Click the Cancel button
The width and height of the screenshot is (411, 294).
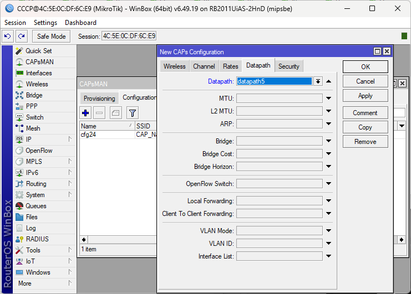coord(366,81)
